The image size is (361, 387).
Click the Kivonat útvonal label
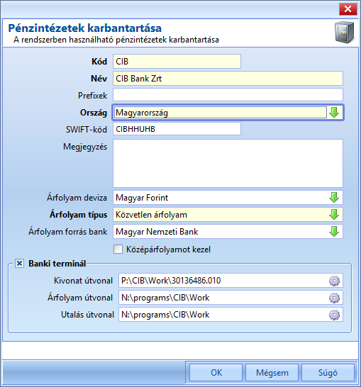pyautogui.click(x=83, y=281)
